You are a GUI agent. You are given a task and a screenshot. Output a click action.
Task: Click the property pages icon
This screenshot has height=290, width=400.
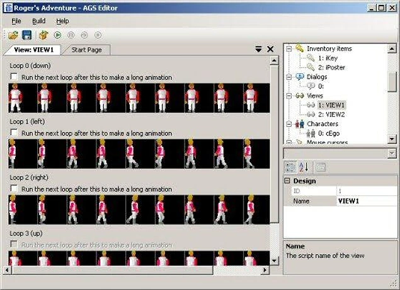(321, 167)
